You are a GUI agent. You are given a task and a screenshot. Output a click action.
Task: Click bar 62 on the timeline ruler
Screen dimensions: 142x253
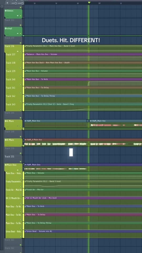(x=121, y=3)
